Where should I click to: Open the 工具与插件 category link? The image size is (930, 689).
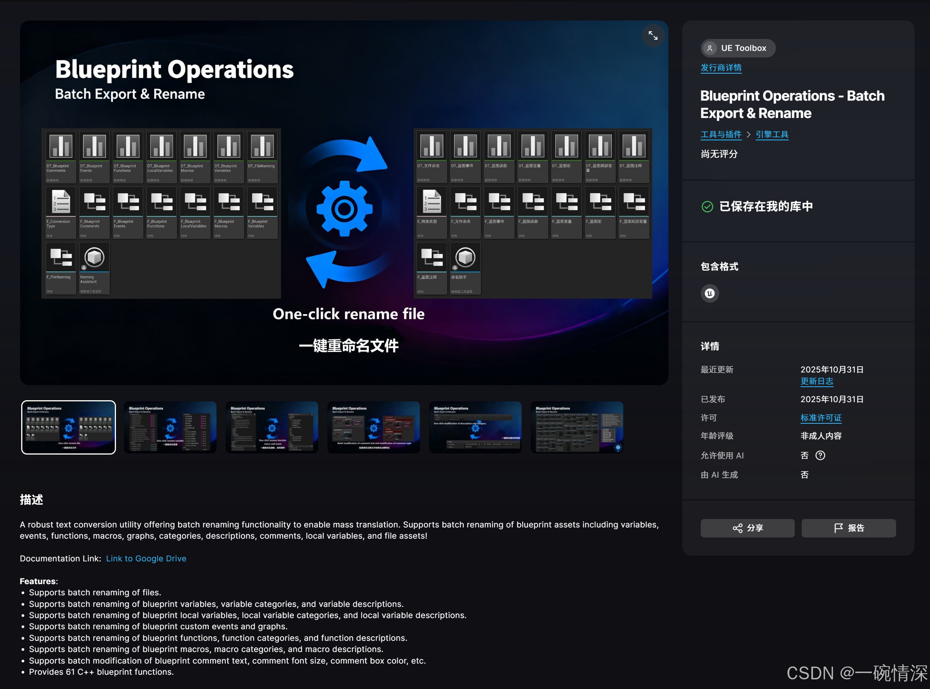click(721, 135)
